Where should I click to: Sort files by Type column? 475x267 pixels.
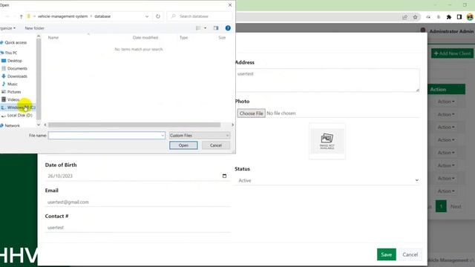coord(183,38)
